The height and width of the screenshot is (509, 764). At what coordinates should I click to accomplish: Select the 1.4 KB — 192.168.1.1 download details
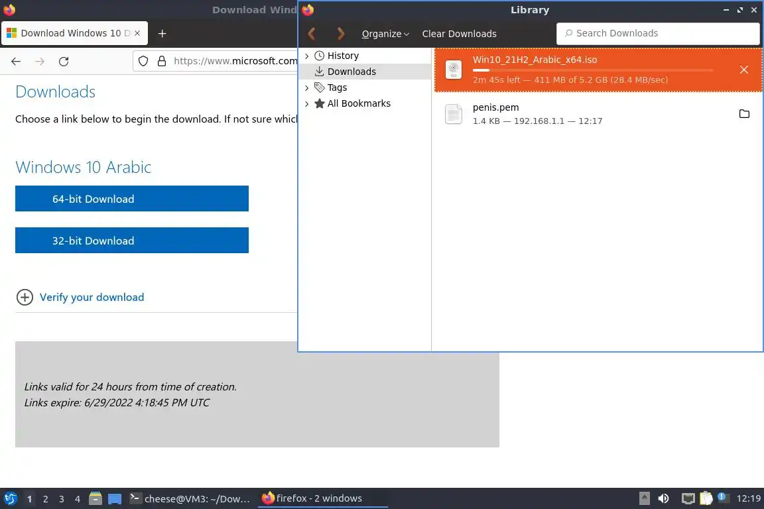click(x=537, y=121)
